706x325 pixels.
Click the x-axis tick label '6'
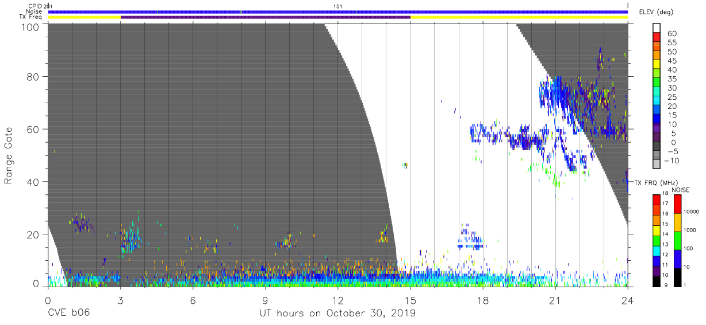pos(193,300)
